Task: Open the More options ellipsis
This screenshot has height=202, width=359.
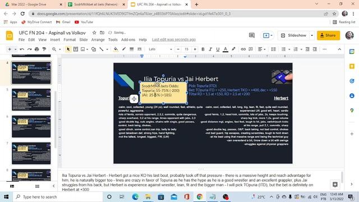Action: tap(324, 49)
